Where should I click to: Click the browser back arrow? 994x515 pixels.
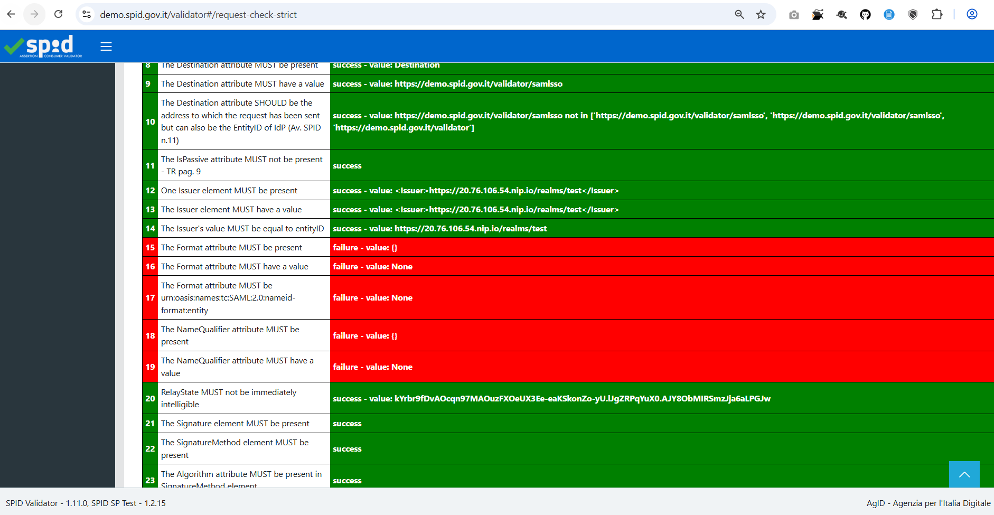click(x=11, y=14)
